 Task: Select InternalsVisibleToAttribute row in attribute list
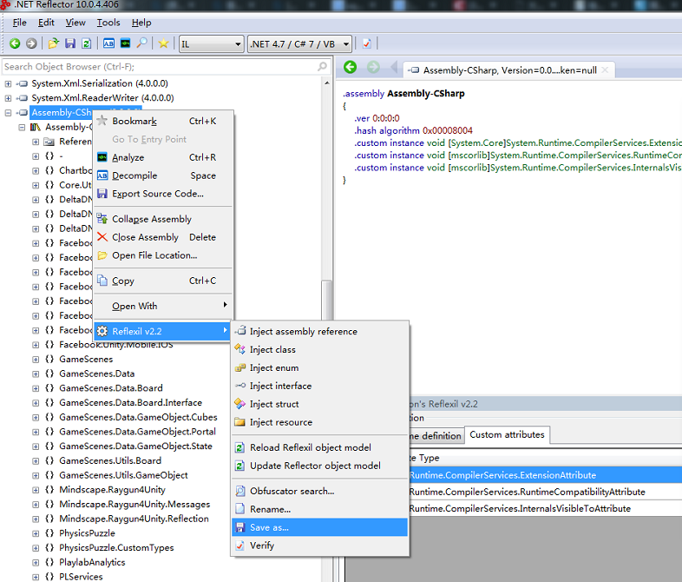(546, 508)
